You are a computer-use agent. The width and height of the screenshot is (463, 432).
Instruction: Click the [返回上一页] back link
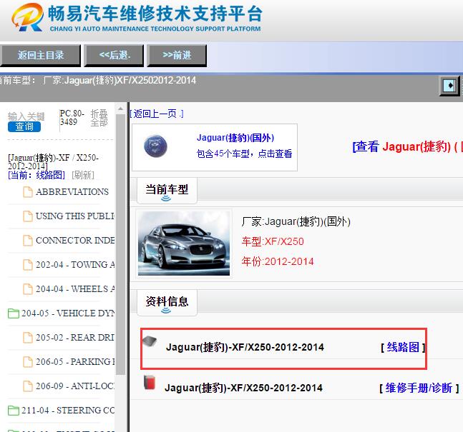[157, 114]
